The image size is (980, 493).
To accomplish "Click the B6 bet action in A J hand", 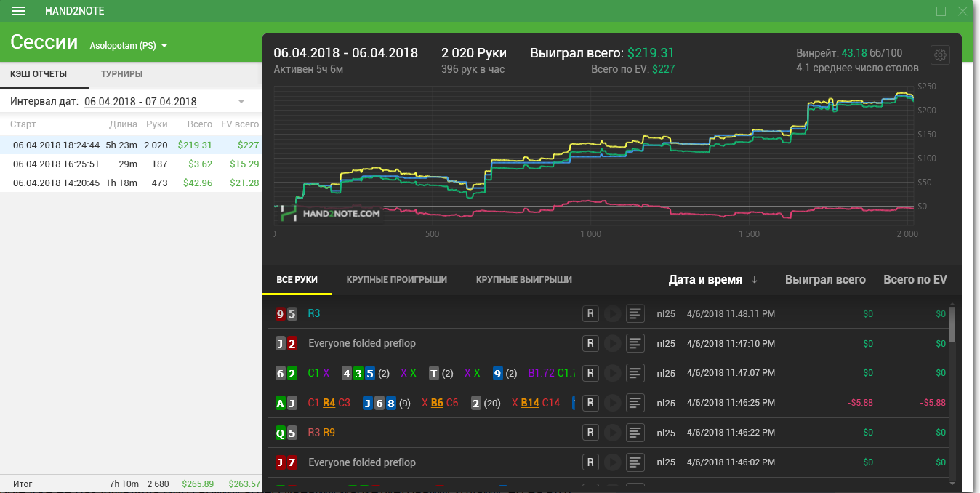I will (437, 403).
